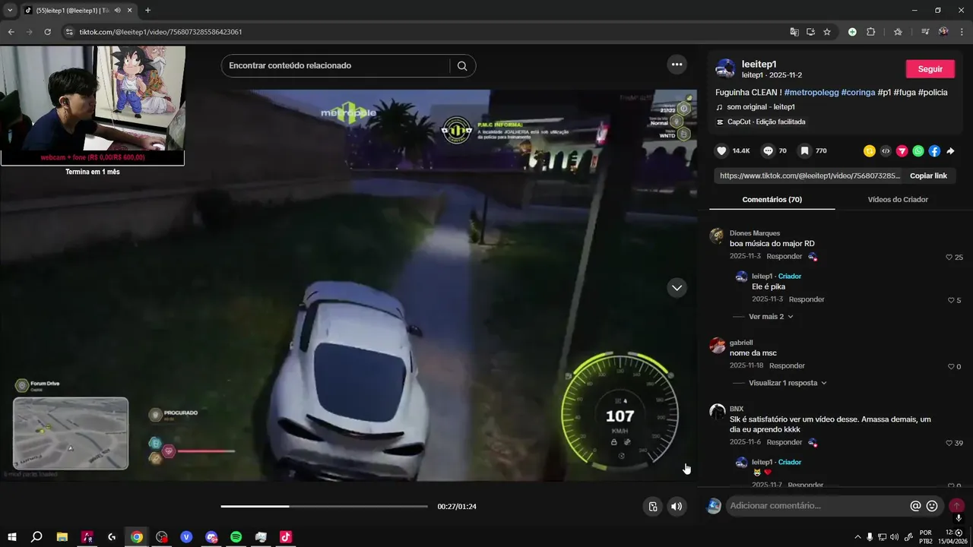This screenshot has height=547, width=973.
Task: Mute the TikTok video volume
Action: 677,507
